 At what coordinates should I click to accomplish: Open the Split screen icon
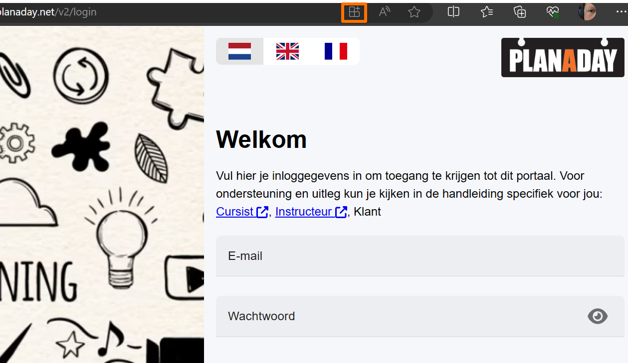[453, 12]
